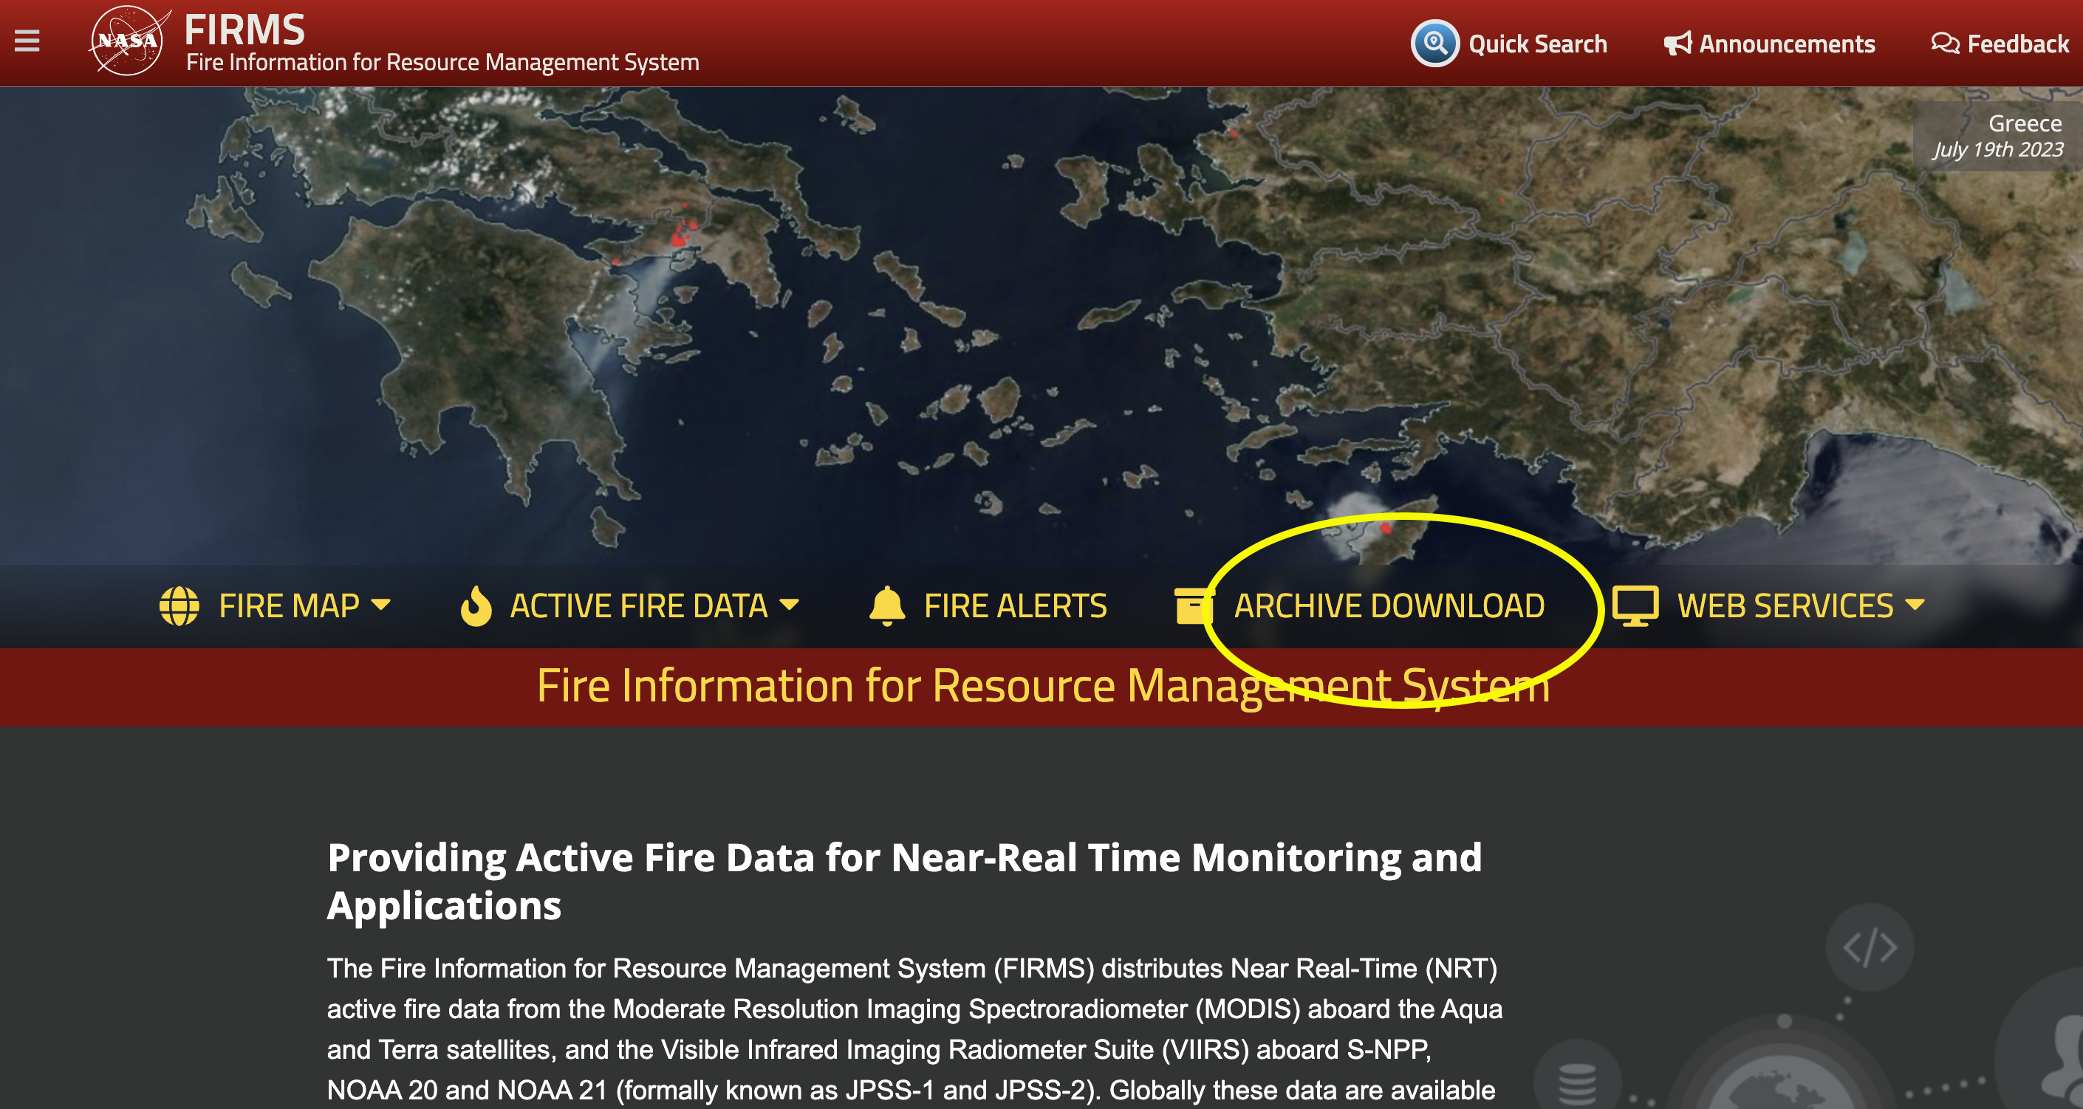The image size is (2083, 1109).
Task: Click the NASA logo
Action: [x=128, y=41]
